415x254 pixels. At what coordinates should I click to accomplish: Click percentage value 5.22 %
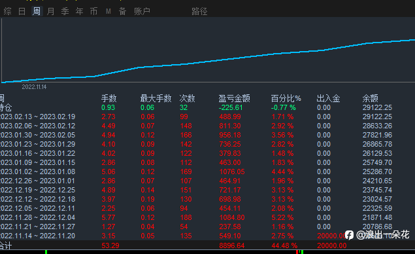click(282, 218)
